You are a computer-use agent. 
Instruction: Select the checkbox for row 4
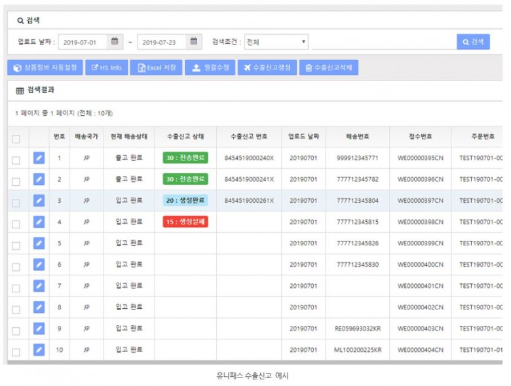coord(16,224)
